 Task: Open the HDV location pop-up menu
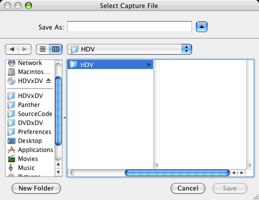[129, 49]
